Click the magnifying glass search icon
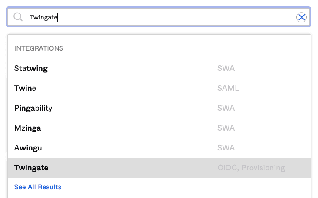 pos(18,17)
